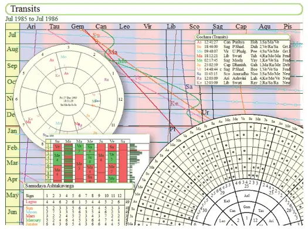Click the Sa Saturn label on transit graph
The height and width of the screenshot is (229, 308).
click(189, 87)
